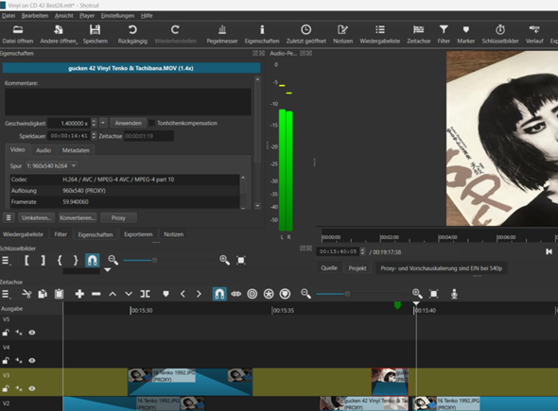Append clip with the plus icon

point(79,294)
